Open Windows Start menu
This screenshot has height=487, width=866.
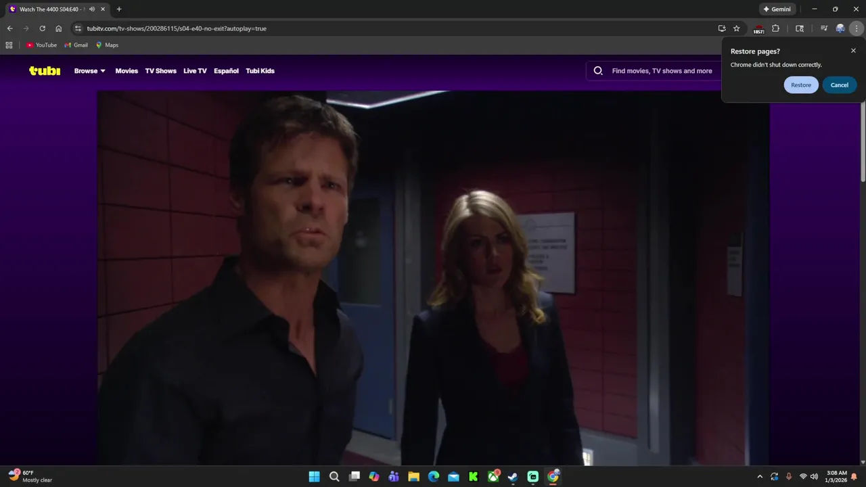click(x=314, y=477)
